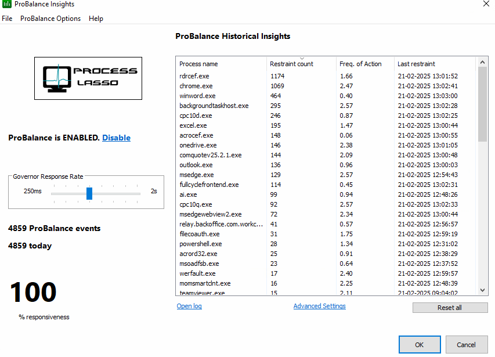The width and height of the screenshot is (495, 357).
Task: Click the 21-02-2025 12:31:02 timestamp
Action: click(428, 244)
